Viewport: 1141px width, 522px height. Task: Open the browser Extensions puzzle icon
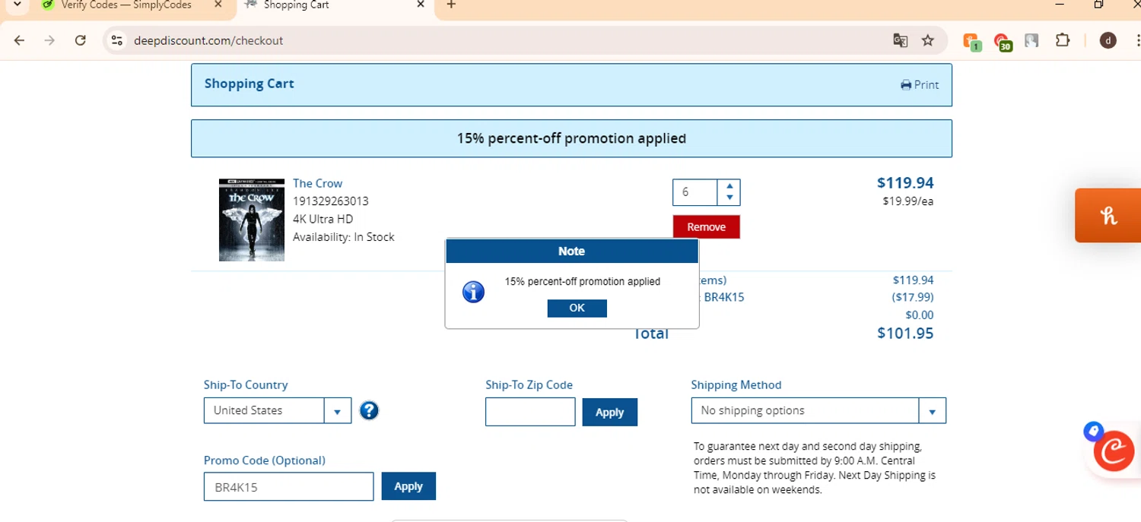click(x=1063, y=41)
